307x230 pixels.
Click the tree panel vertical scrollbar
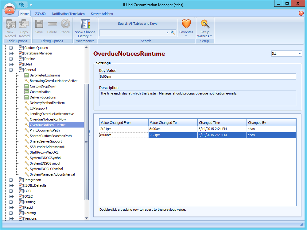(x=86, y=142)
